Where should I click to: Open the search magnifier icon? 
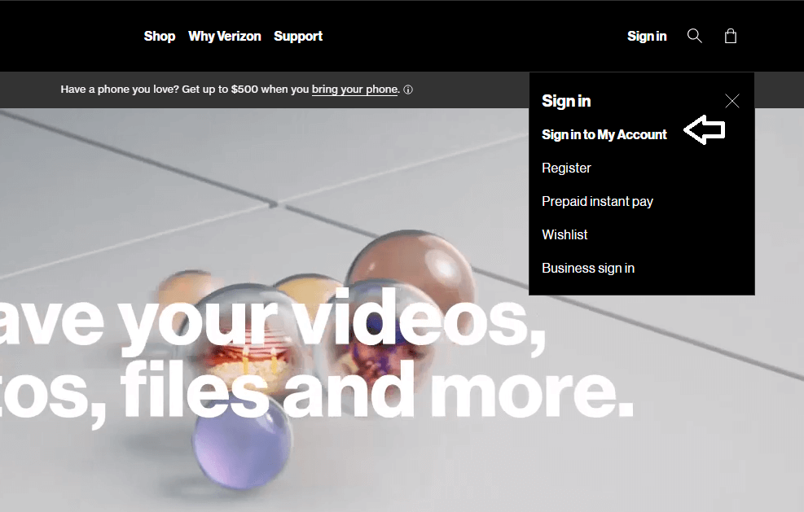click(x=694, y=36)
